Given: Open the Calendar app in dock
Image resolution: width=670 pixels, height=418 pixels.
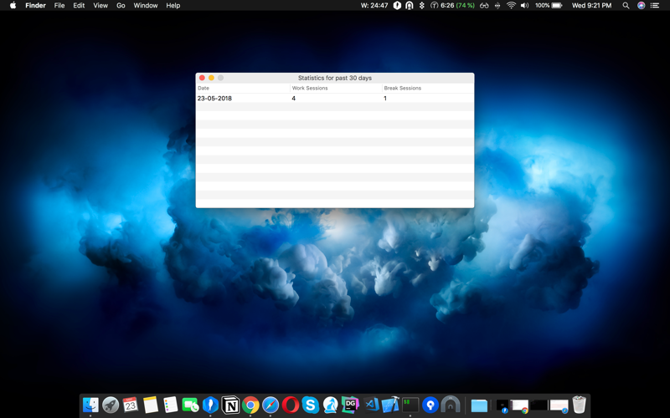Looking at the screenshot, I should tap(131, 405).
